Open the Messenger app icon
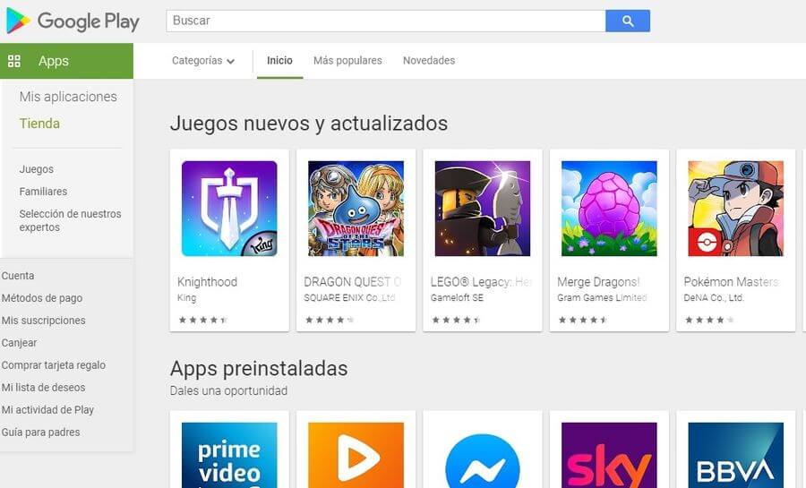The image size is (806, 488). pyautogui.click(x=482, y=455)
